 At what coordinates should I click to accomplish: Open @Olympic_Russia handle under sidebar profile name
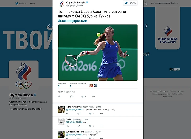[x=18, y=98]
